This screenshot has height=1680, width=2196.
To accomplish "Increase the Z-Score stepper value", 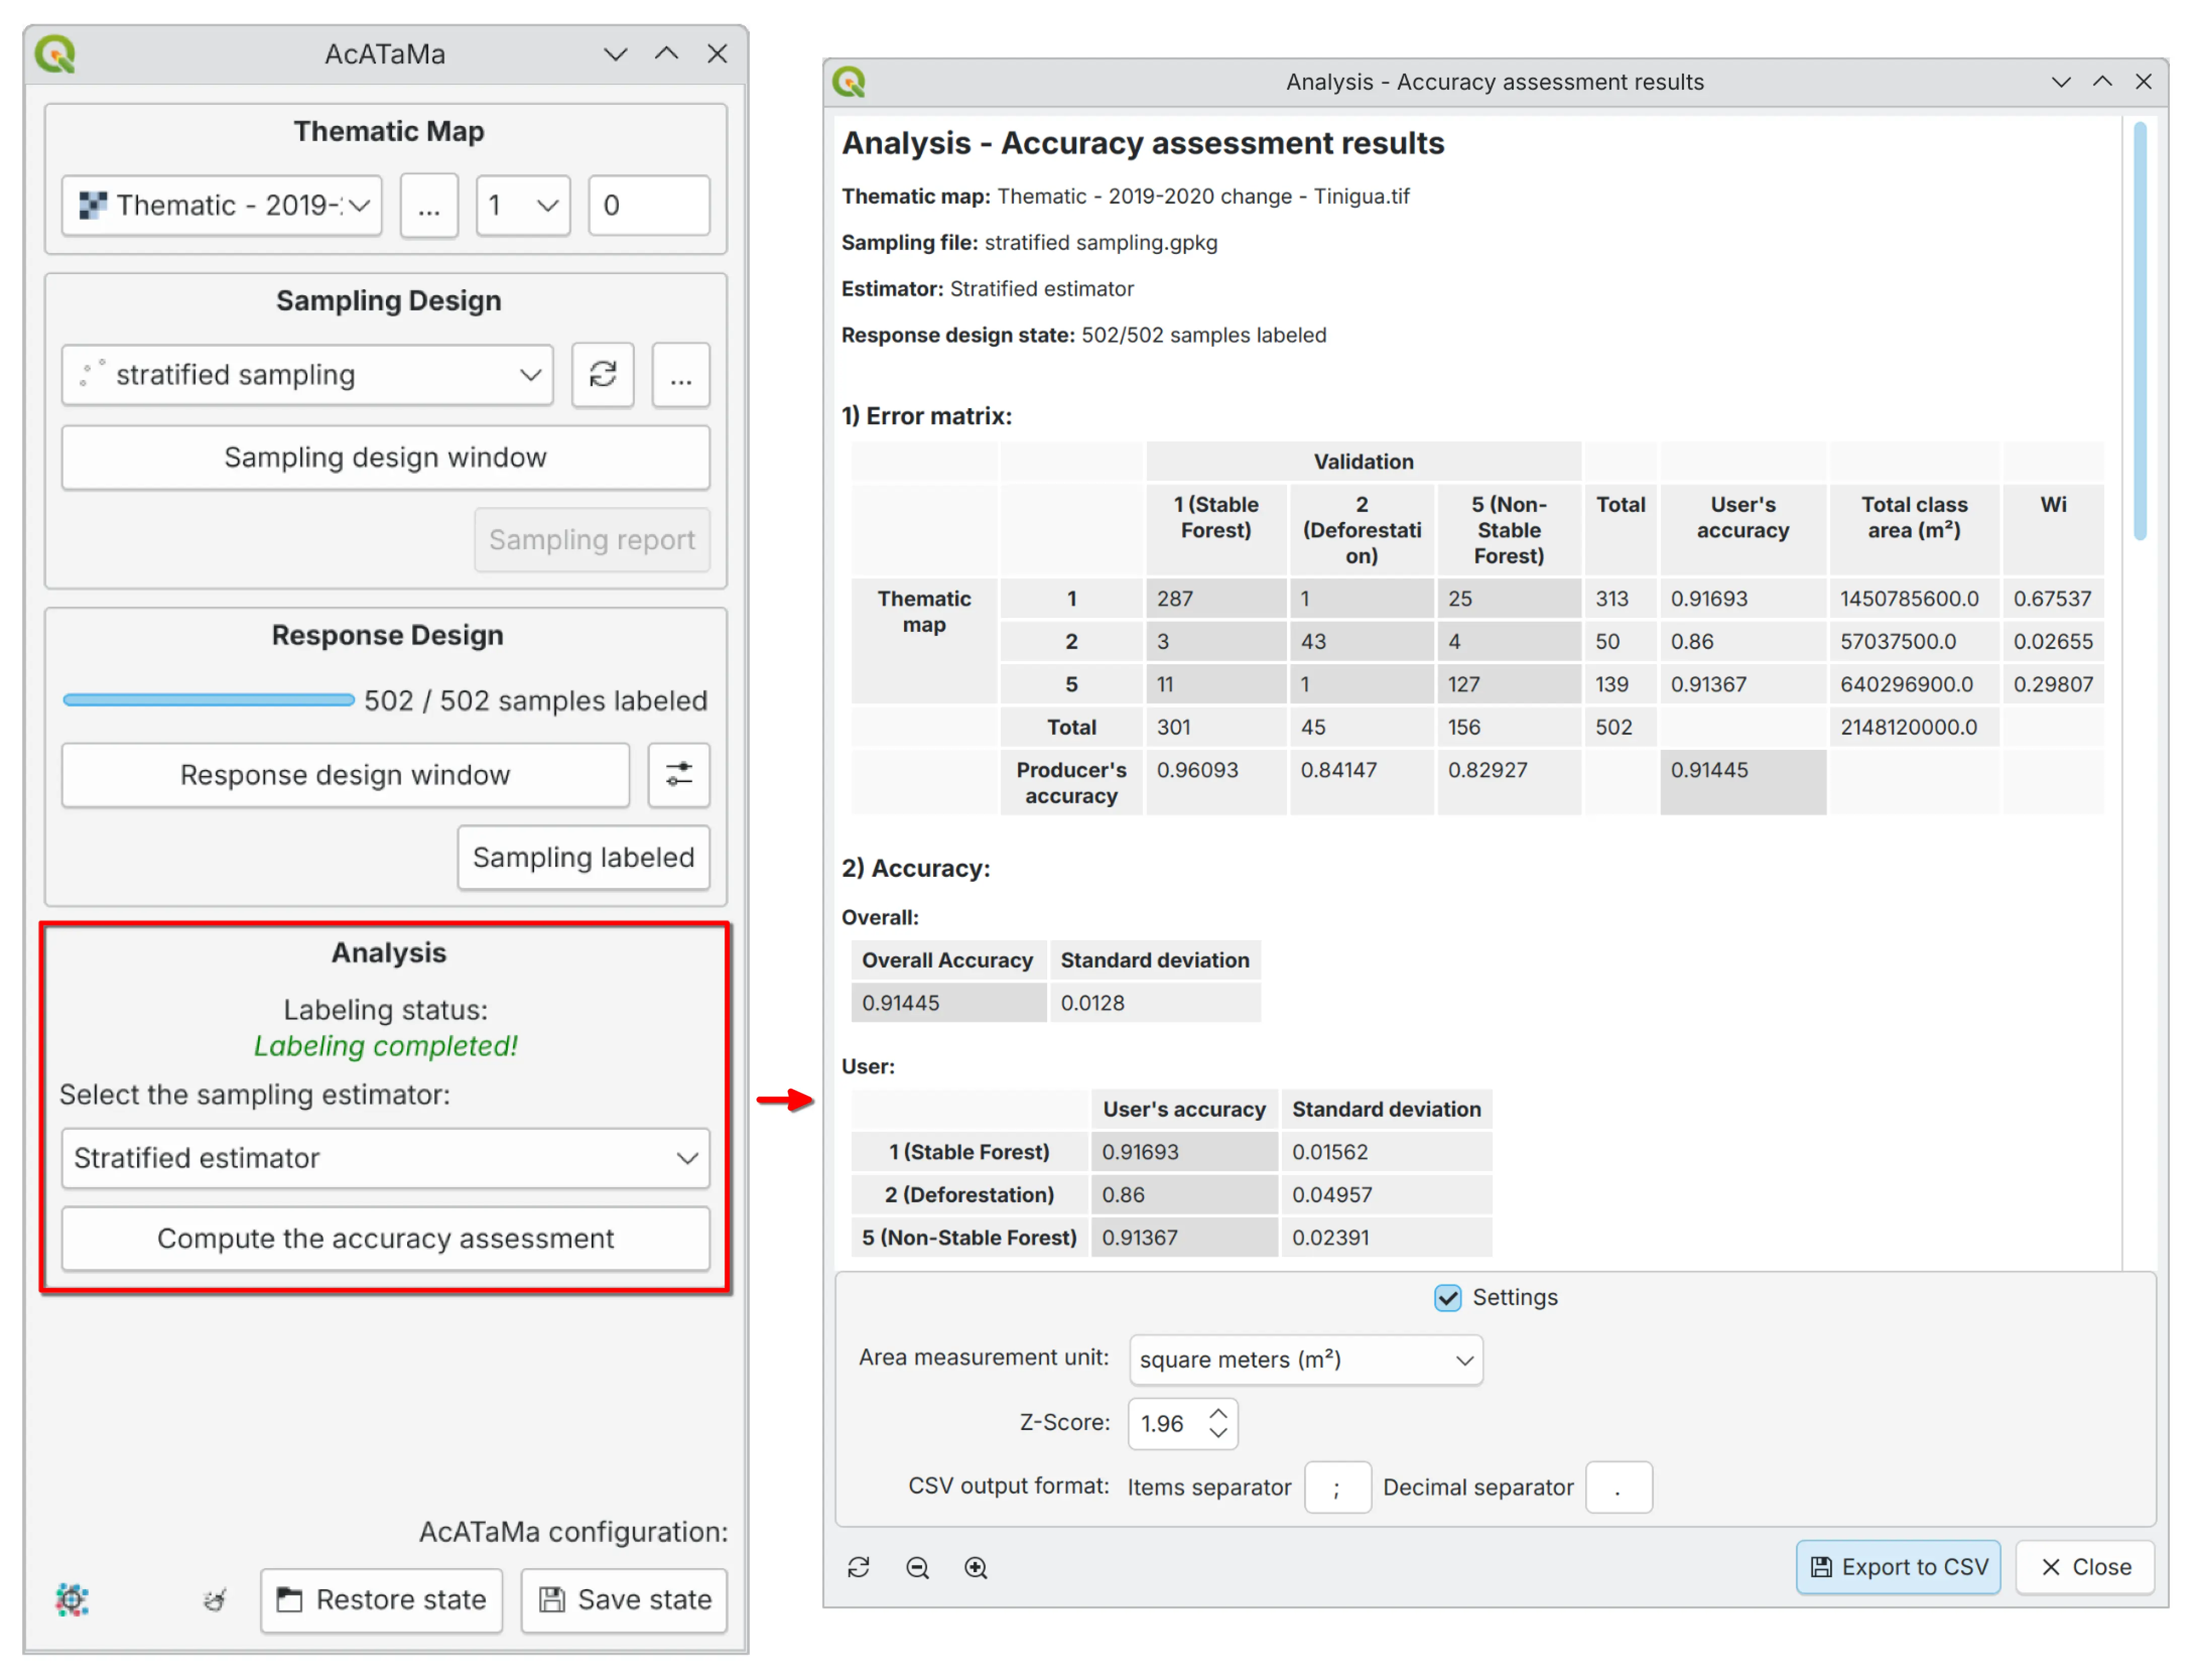I will (1217, 1413).
